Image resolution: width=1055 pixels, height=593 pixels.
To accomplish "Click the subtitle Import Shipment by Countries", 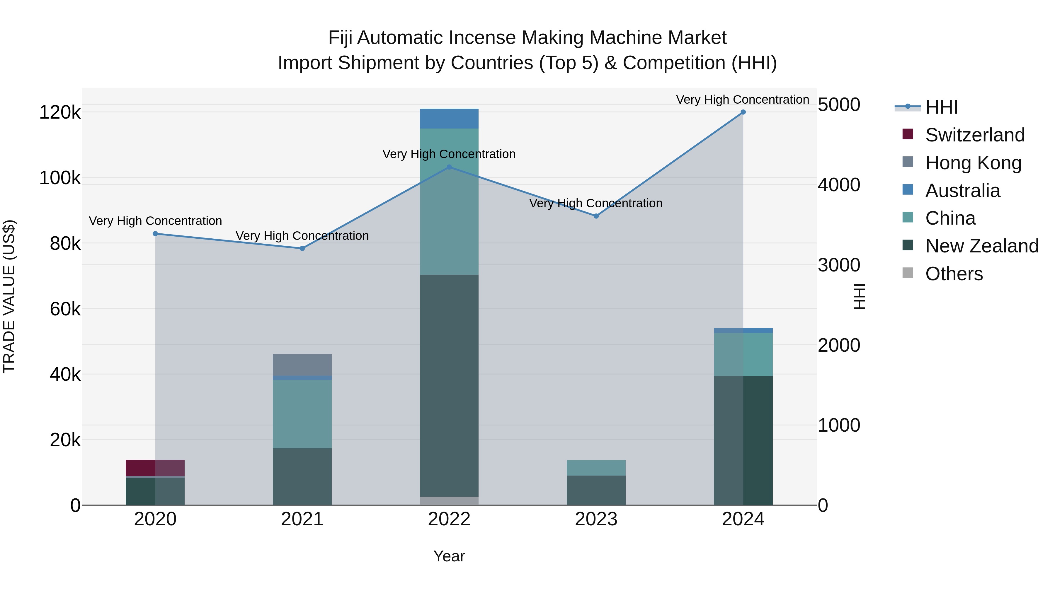I will point(527,63).
